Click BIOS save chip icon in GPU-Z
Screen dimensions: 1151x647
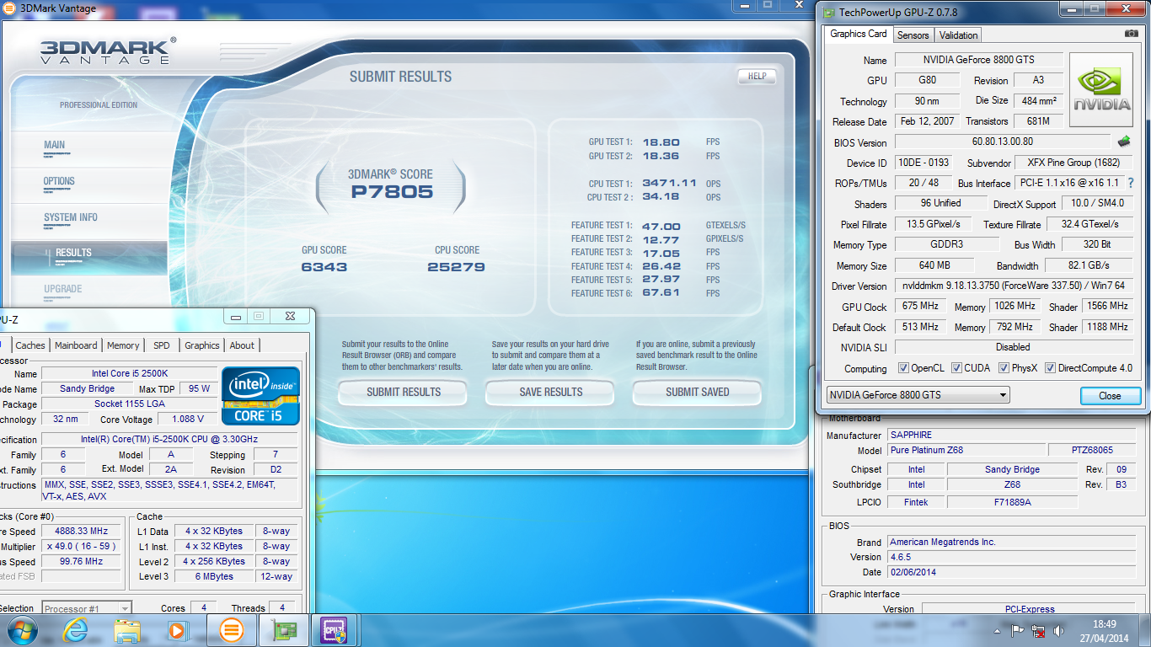(x=1123, y=142)
